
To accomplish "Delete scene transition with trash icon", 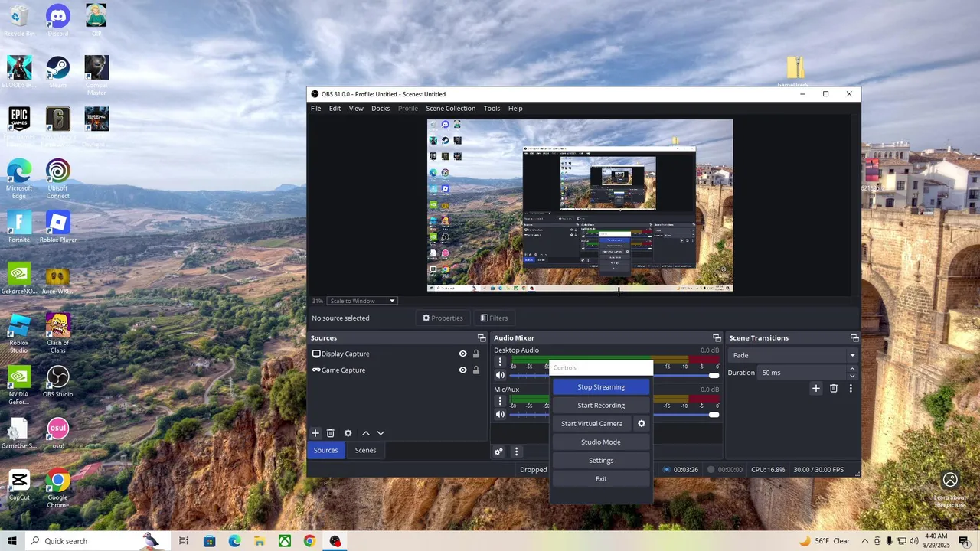I will point(834,388).
